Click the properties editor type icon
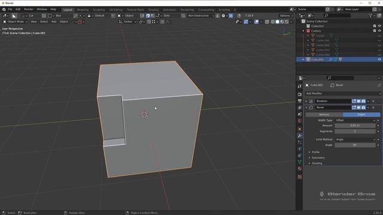Viewport: 383px width, 215px height. click(302, 78)
